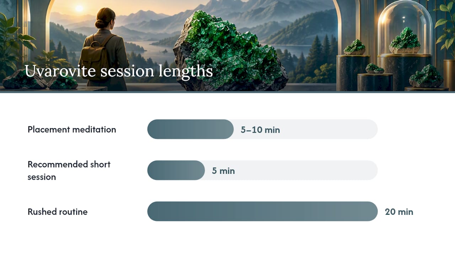Click the "Uvarovite session lengths" title

118,71
